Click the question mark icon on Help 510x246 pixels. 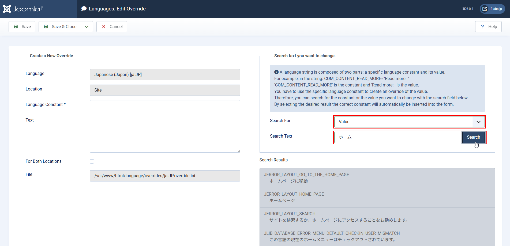[482, 27]
